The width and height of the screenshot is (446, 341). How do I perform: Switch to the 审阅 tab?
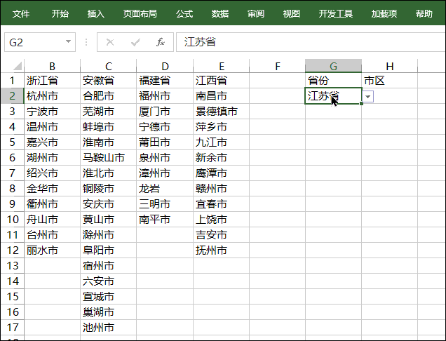(x=256, y=13)
